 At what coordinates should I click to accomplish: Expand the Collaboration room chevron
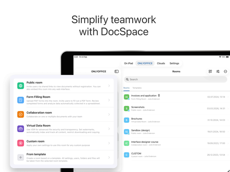tap(109, 114)
